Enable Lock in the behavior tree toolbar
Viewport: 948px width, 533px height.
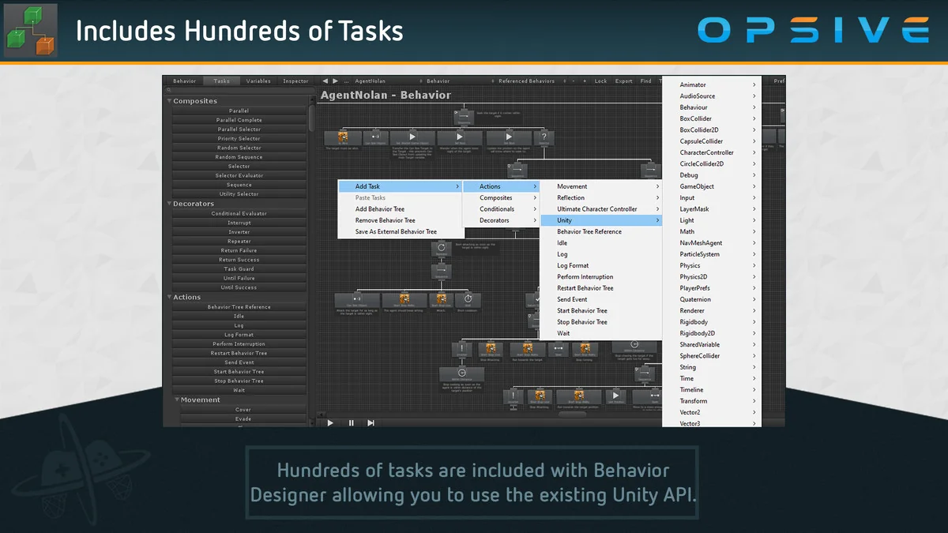[x=601, y=81]
